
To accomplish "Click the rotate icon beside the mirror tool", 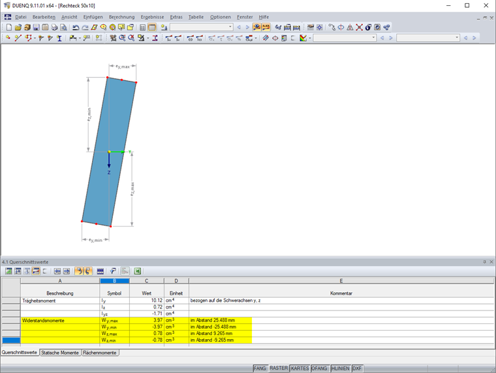I will (x=341, y=27).
